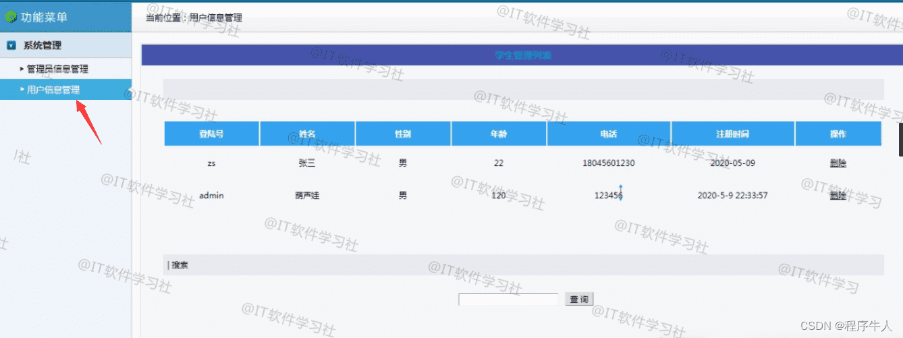903x338 pixels.
Task: Click the 男 cell in admin row
Action: (403, 196)
